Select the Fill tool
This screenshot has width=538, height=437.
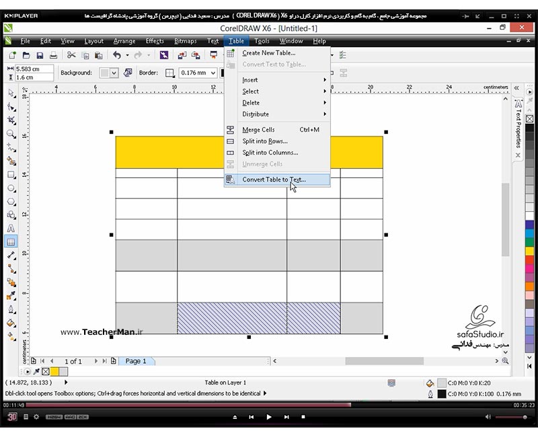pyautogui.click(x=11, y=323)
